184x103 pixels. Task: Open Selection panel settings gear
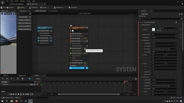tap(182, 14)
